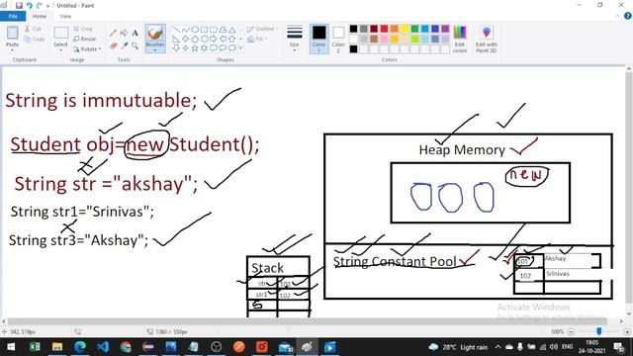Image resolution: width=633 pixels, height=356 pixels.
Task: Click the Cut button
Action: [33, 29]
